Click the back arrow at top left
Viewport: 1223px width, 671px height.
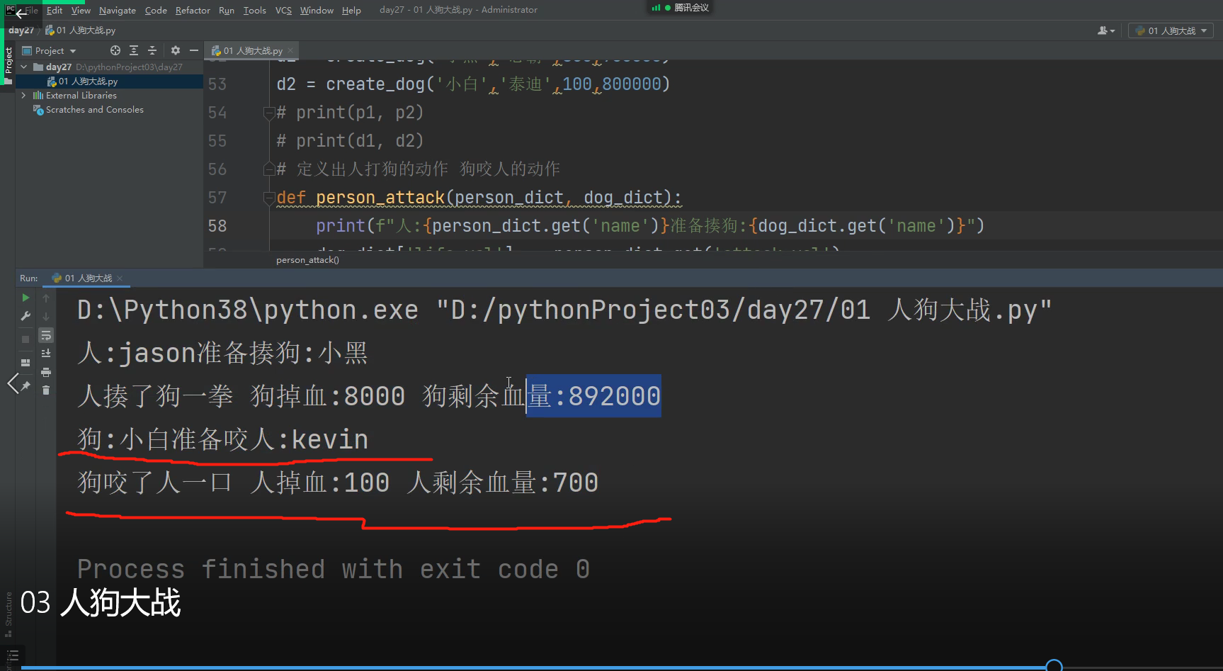[x=20, y=12]
